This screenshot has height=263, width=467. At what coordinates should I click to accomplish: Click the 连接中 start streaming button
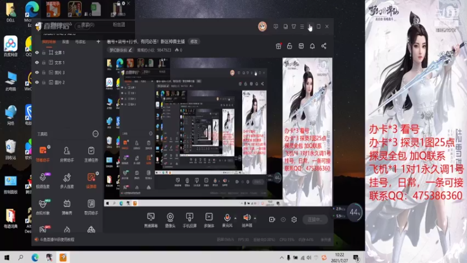point(315,220)
